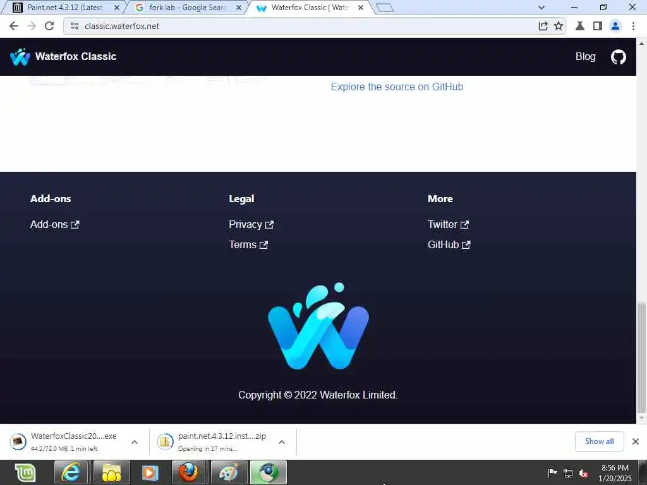Viewport: 647px width, 485px height.
Task: Open the clock showing 8:56 PM
Action: [x=615, y=472]
